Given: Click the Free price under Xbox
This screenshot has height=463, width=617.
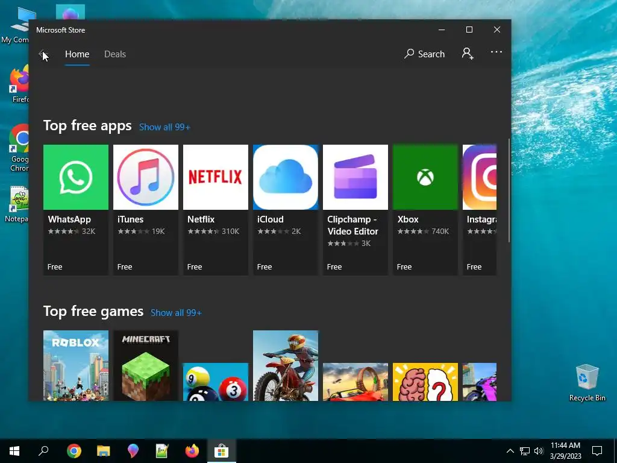Looking at the screenshot, I should (x=404, y=267).
